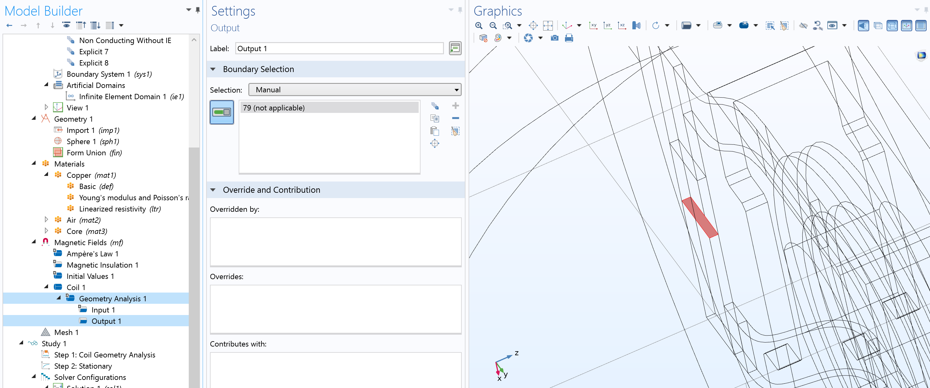The height and width of the screenshot is (388, 930).
Task: Click the rotate view icon
Action: tap(656, 25)
